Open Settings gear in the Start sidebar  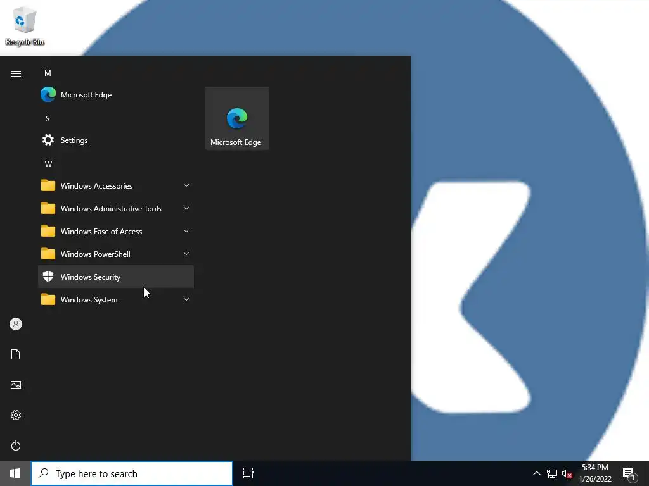coord(16,415)
